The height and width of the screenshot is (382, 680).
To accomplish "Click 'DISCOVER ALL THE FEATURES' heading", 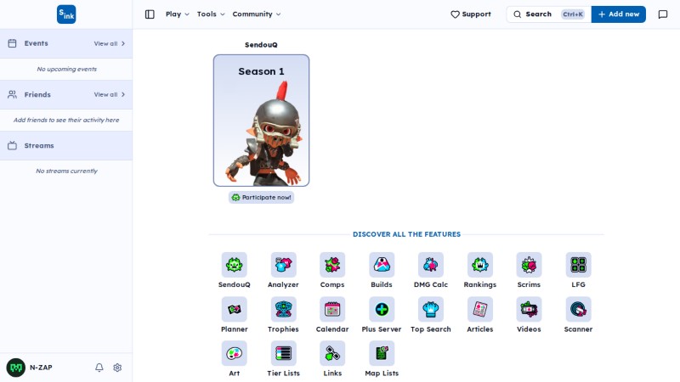I will pos(407,234).
